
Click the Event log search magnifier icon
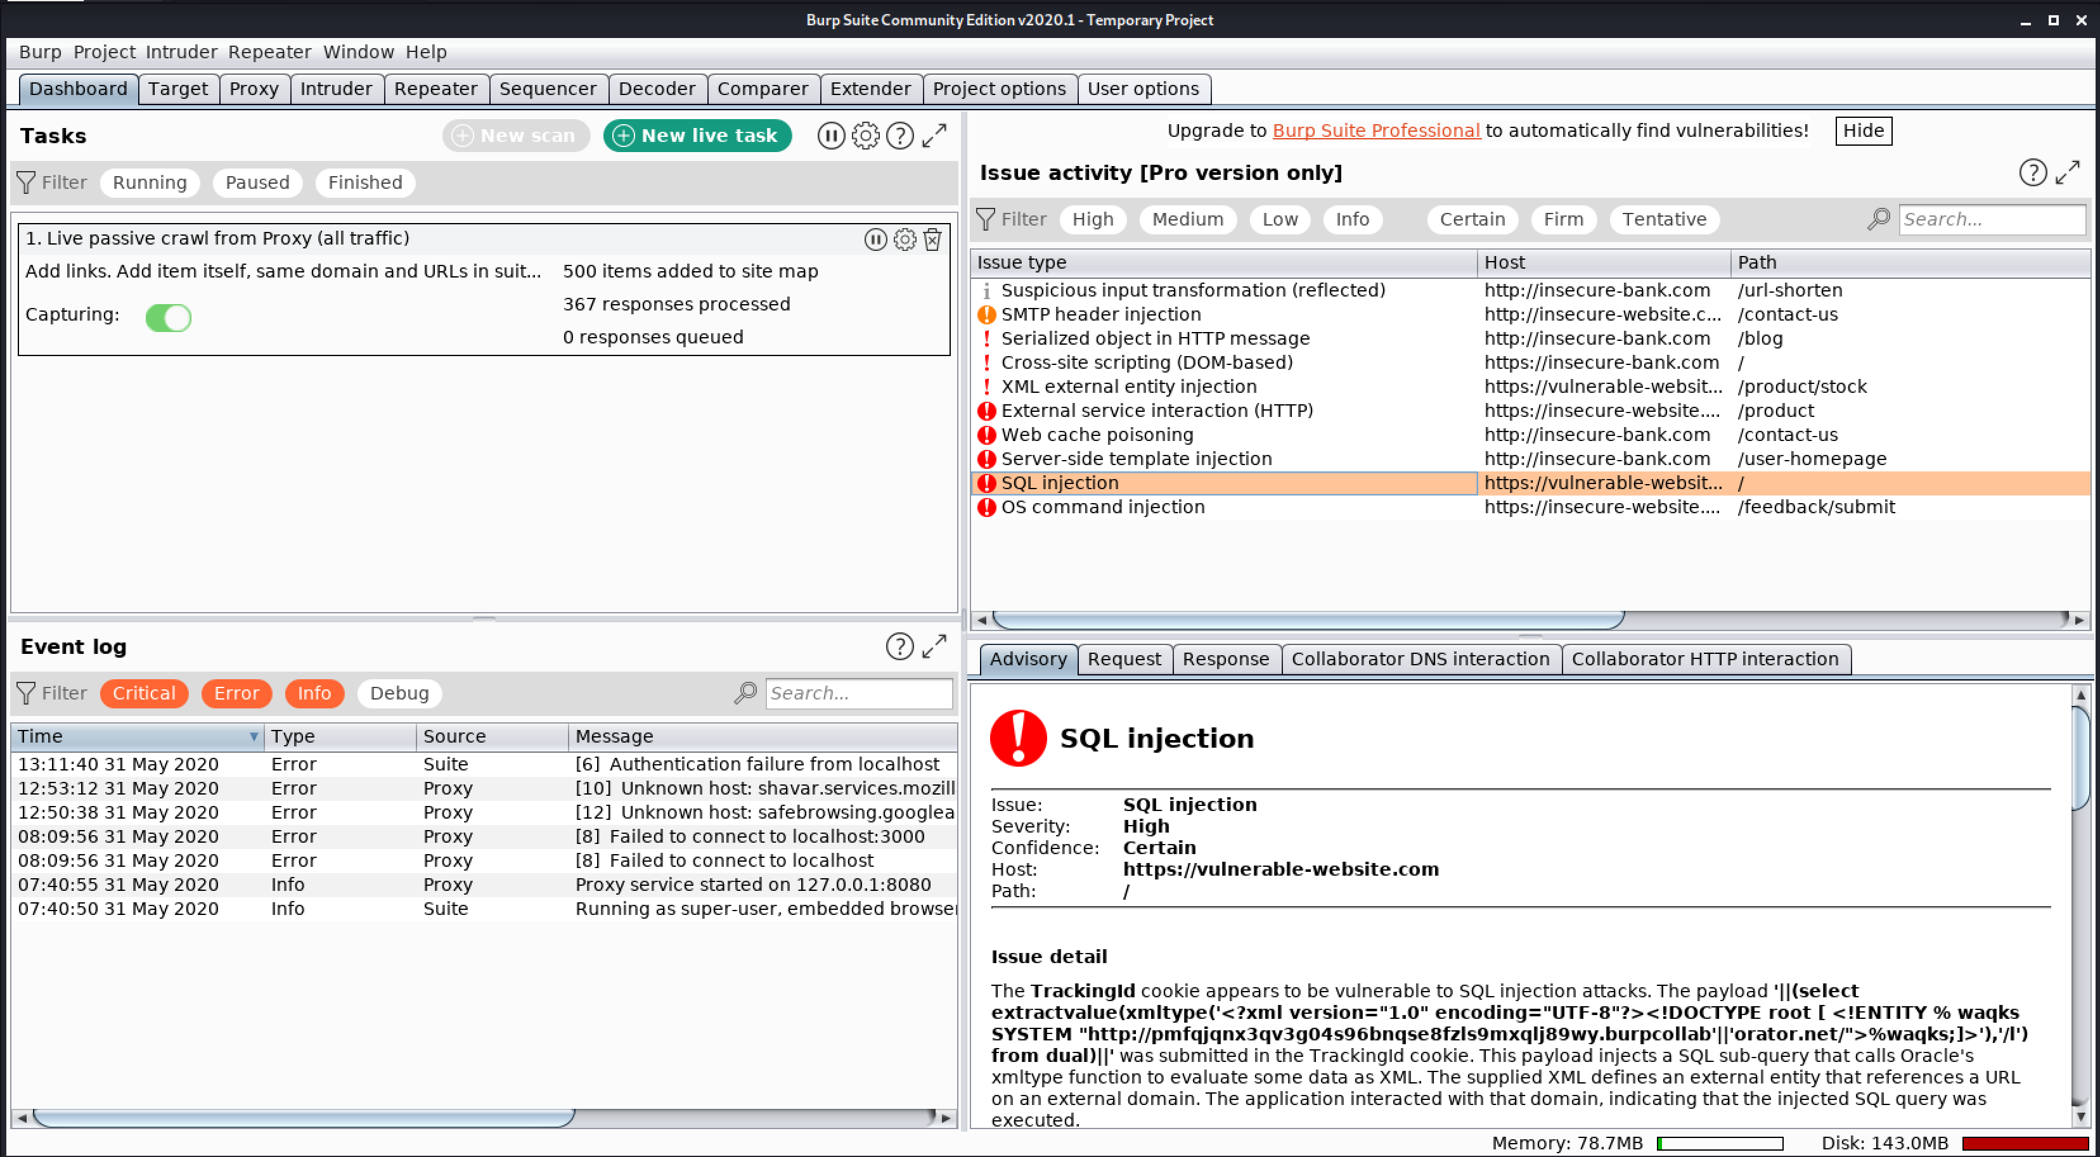point(745,693)
